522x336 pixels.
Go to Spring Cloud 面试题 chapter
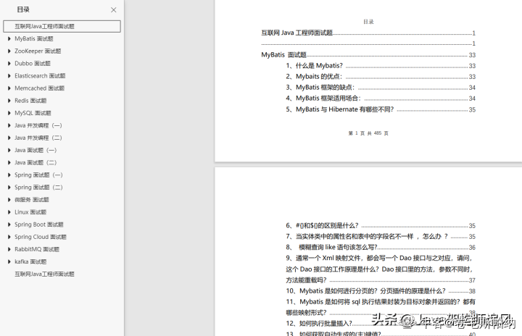[41, 237]
